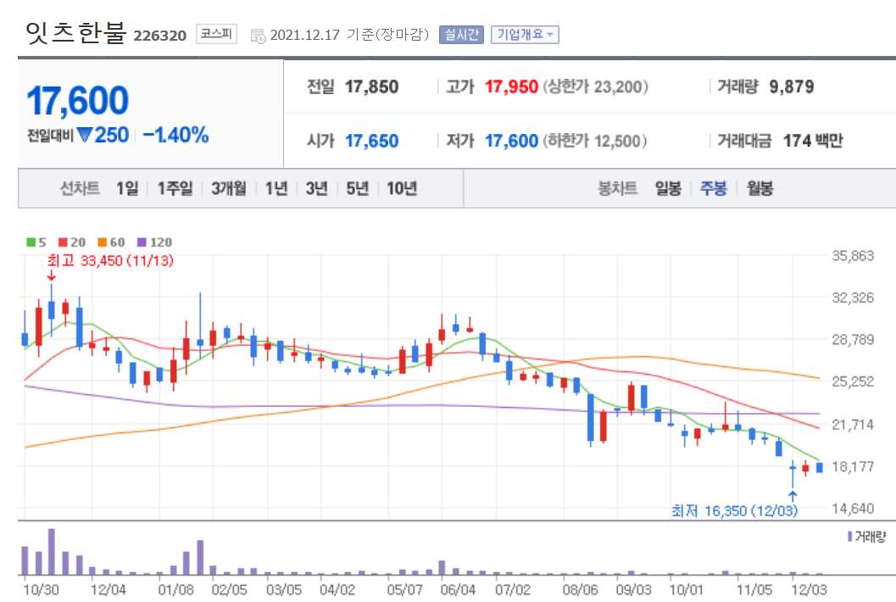The height and width of the screenshot is (602, 896).
Task: Select the orange 60-day moving average legend
Action: [111, 242]
